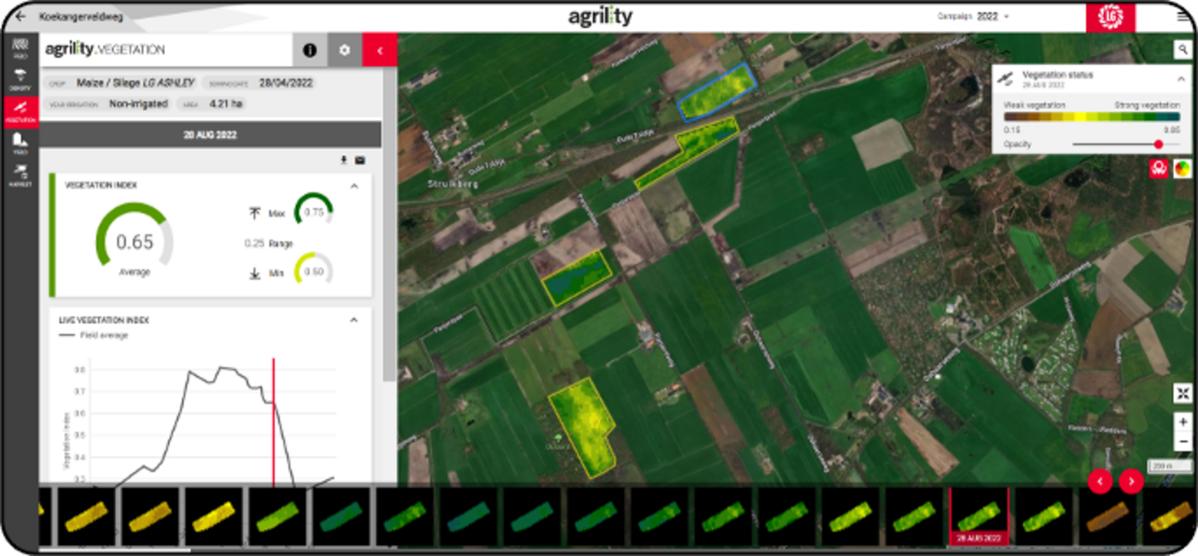This screenshot has width=1198, height=556.
Task: Go to previous satellite image
Action: tap(1100, 482)
